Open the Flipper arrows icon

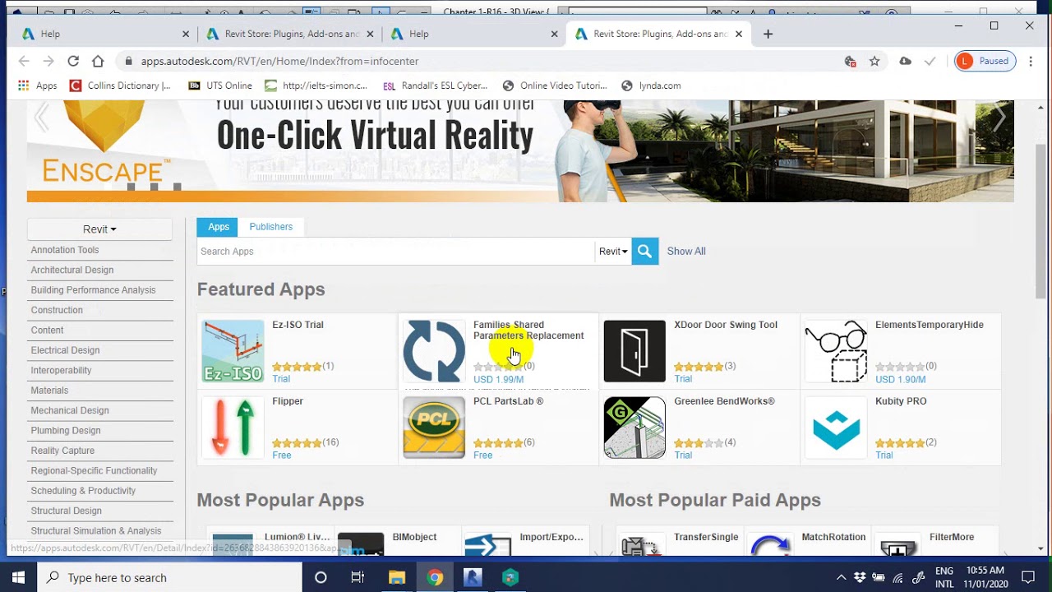click(x=233, y=428)
